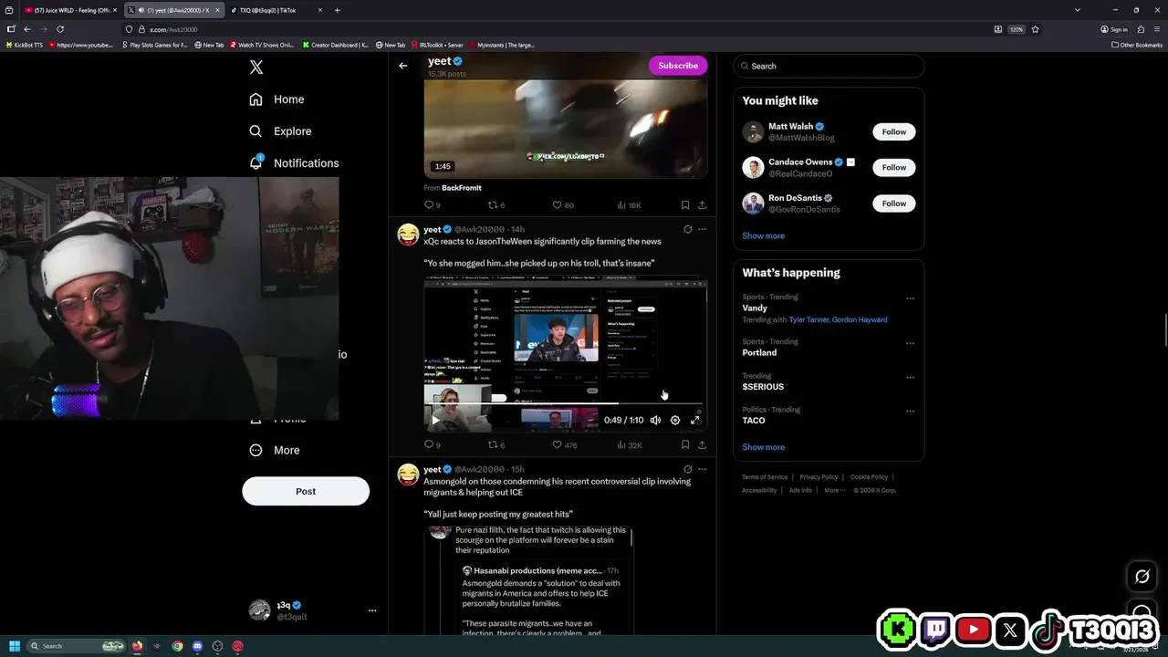Open options for the Vandy trend

pyautogui.click(x=910, y=298)
